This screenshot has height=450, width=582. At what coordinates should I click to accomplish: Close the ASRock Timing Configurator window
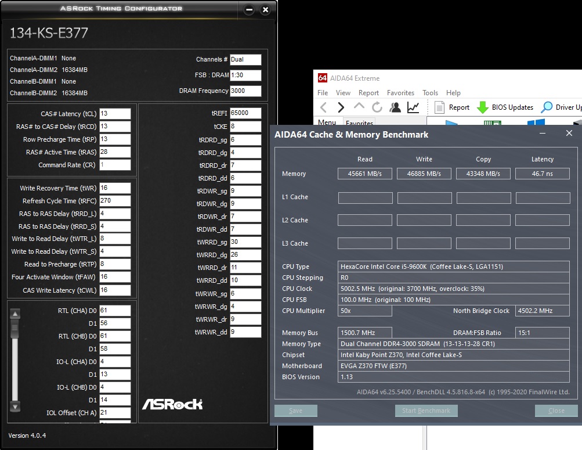pyautogui.click(x=265, y=10)
